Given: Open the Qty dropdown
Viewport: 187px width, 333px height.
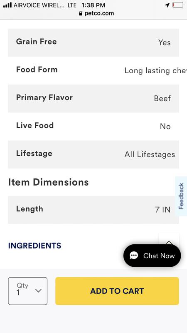Looking at the screenshot, I should pos(28,291).
